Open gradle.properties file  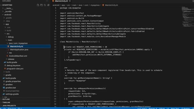13,81
